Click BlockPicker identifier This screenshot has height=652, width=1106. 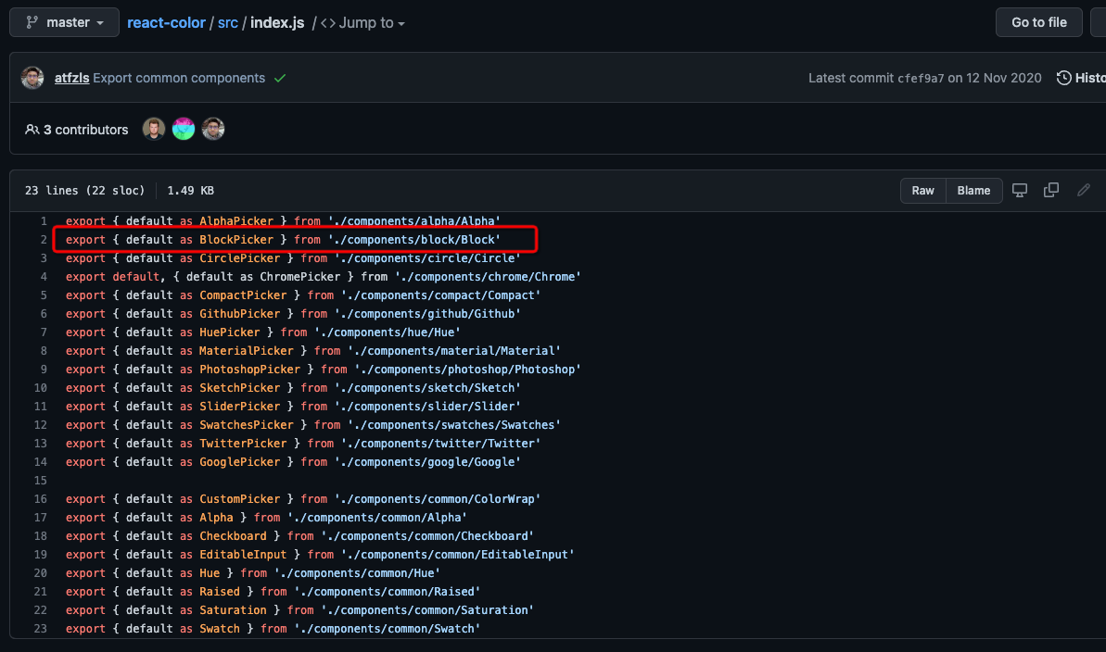(x=236, y=240)
